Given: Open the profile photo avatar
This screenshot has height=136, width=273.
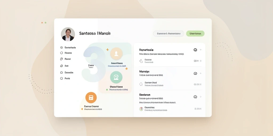Looking at the screenshot, I should [68, 34].
